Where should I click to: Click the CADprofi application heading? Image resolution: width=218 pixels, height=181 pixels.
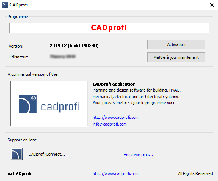tap(114, 84)
